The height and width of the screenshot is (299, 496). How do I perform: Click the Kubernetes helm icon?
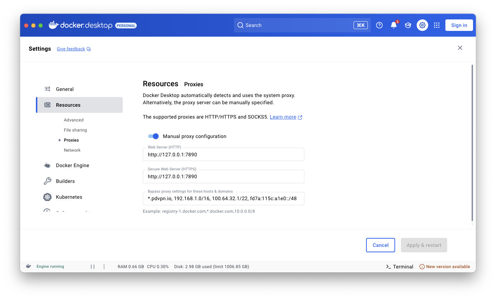click(47, 197)
